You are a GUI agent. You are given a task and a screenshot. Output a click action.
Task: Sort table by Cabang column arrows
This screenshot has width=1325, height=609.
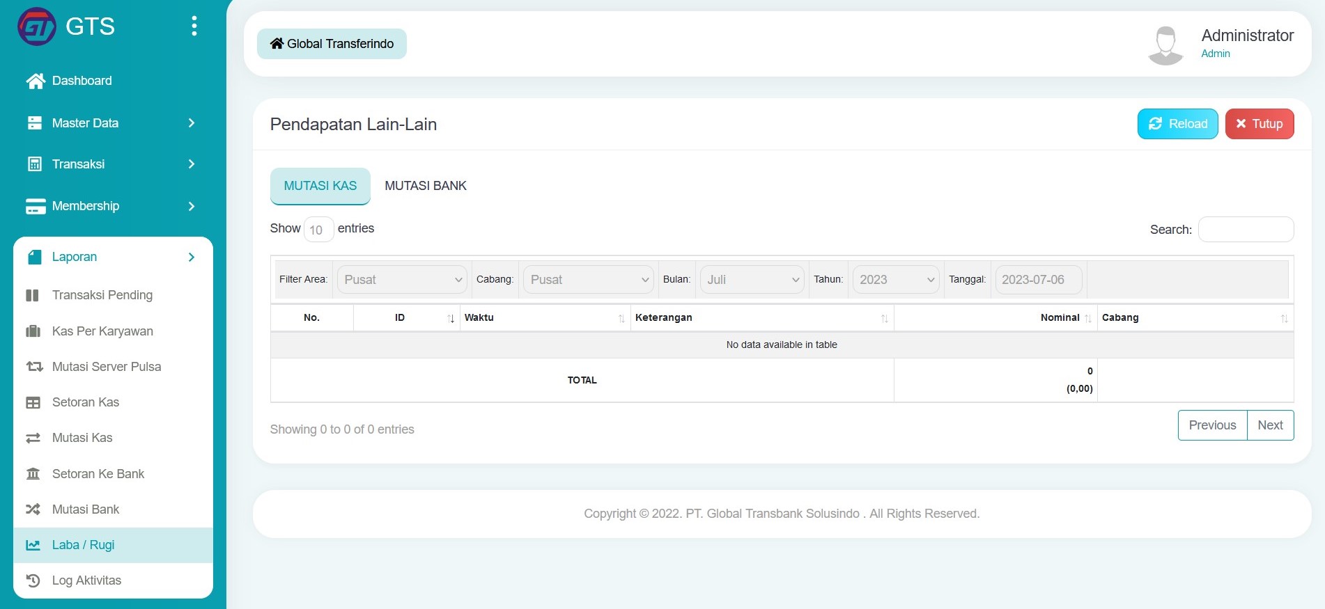tap(1284, 318)
